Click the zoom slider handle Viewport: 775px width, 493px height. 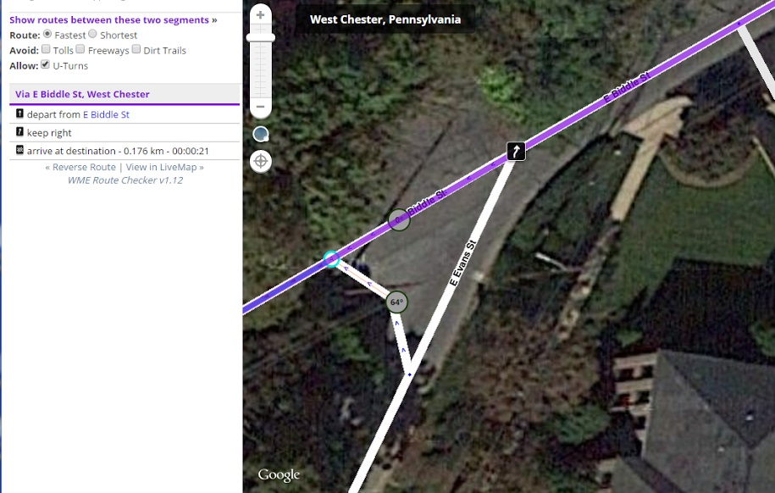pos(261,37)
